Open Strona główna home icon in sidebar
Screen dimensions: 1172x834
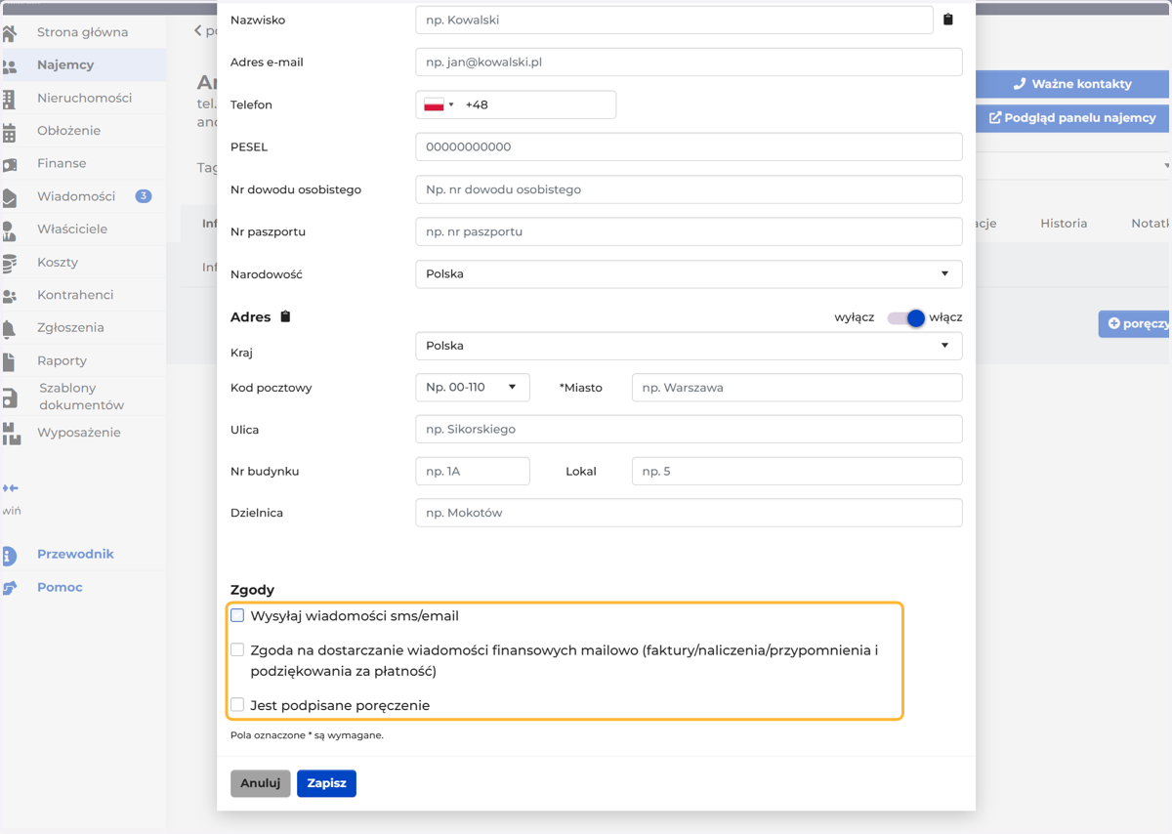click(9, 33)
